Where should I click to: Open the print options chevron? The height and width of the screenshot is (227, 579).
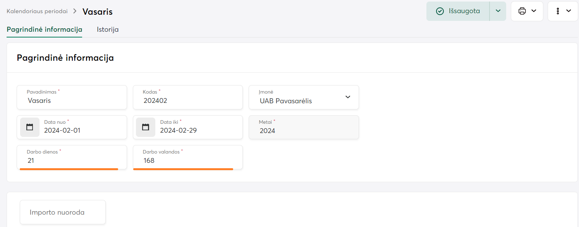[534, 11]
